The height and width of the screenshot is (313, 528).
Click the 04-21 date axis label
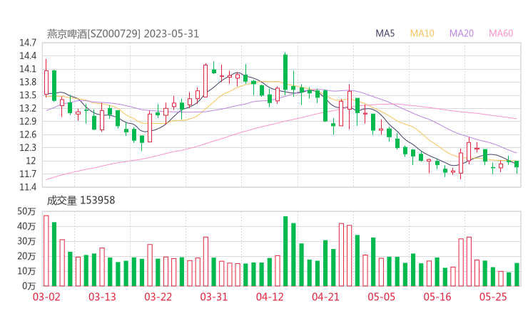pyautogui.click(x=325, y=297)
